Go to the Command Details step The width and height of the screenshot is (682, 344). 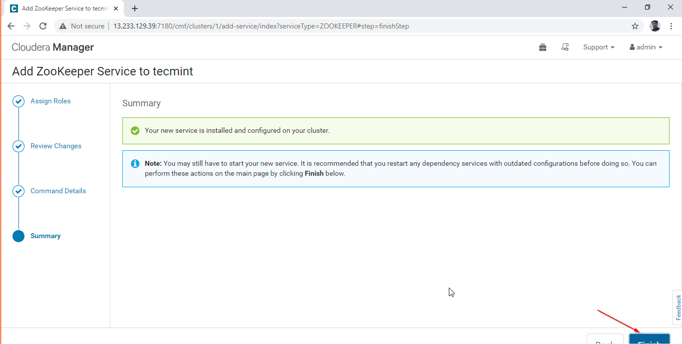click(58, 191)
